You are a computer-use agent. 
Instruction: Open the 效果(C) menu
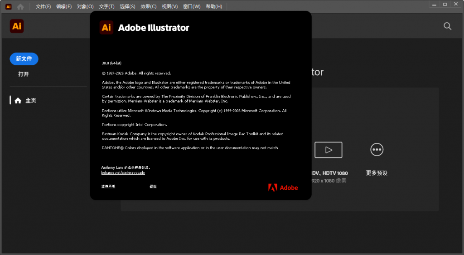(x=149, y=7)
